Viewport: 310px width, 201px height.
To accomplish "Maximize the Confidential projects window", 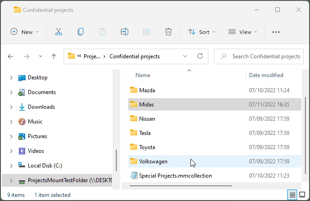I will pos(277,10).
